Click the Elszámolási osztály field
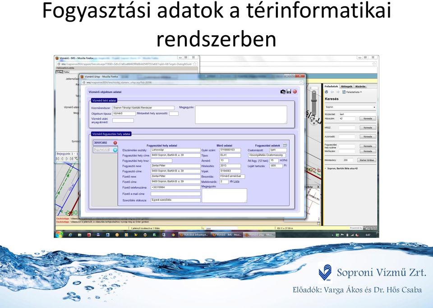 175,150
